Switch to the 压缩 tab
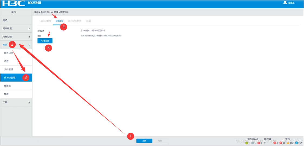 click(x=88, y=21)
